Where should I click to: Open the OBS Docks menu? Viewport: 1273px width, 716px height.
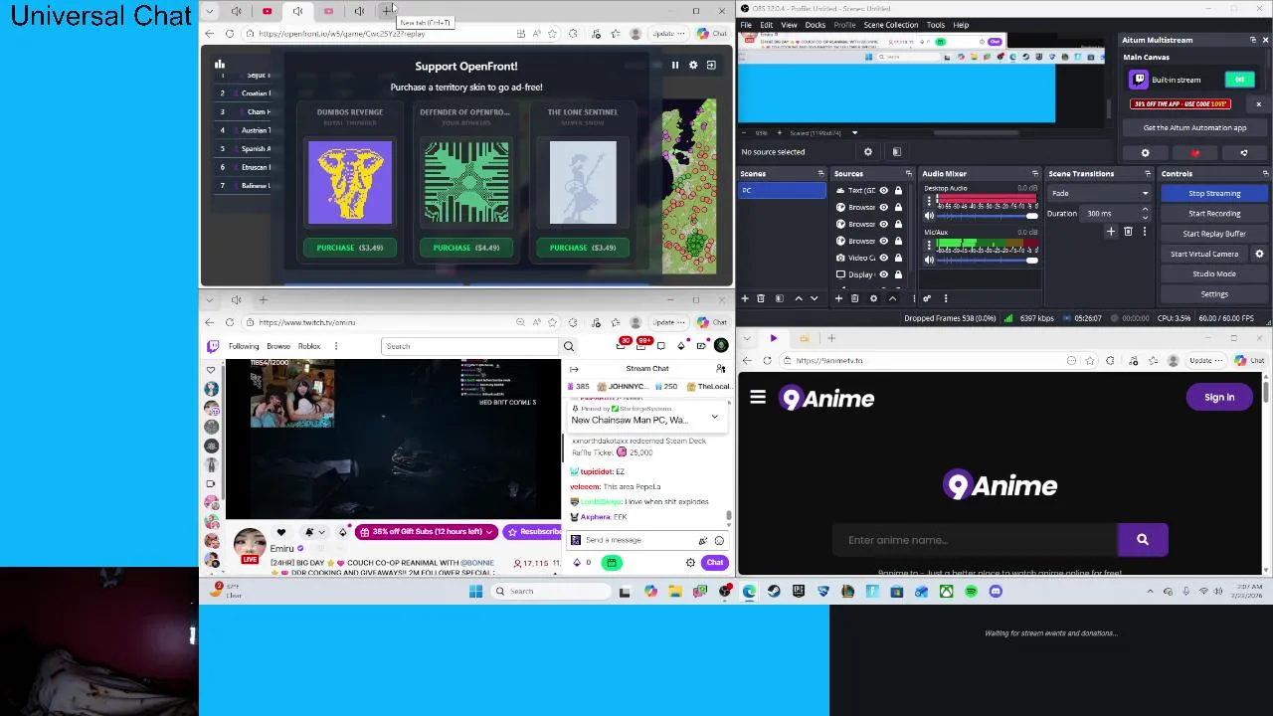click(816, 25)
